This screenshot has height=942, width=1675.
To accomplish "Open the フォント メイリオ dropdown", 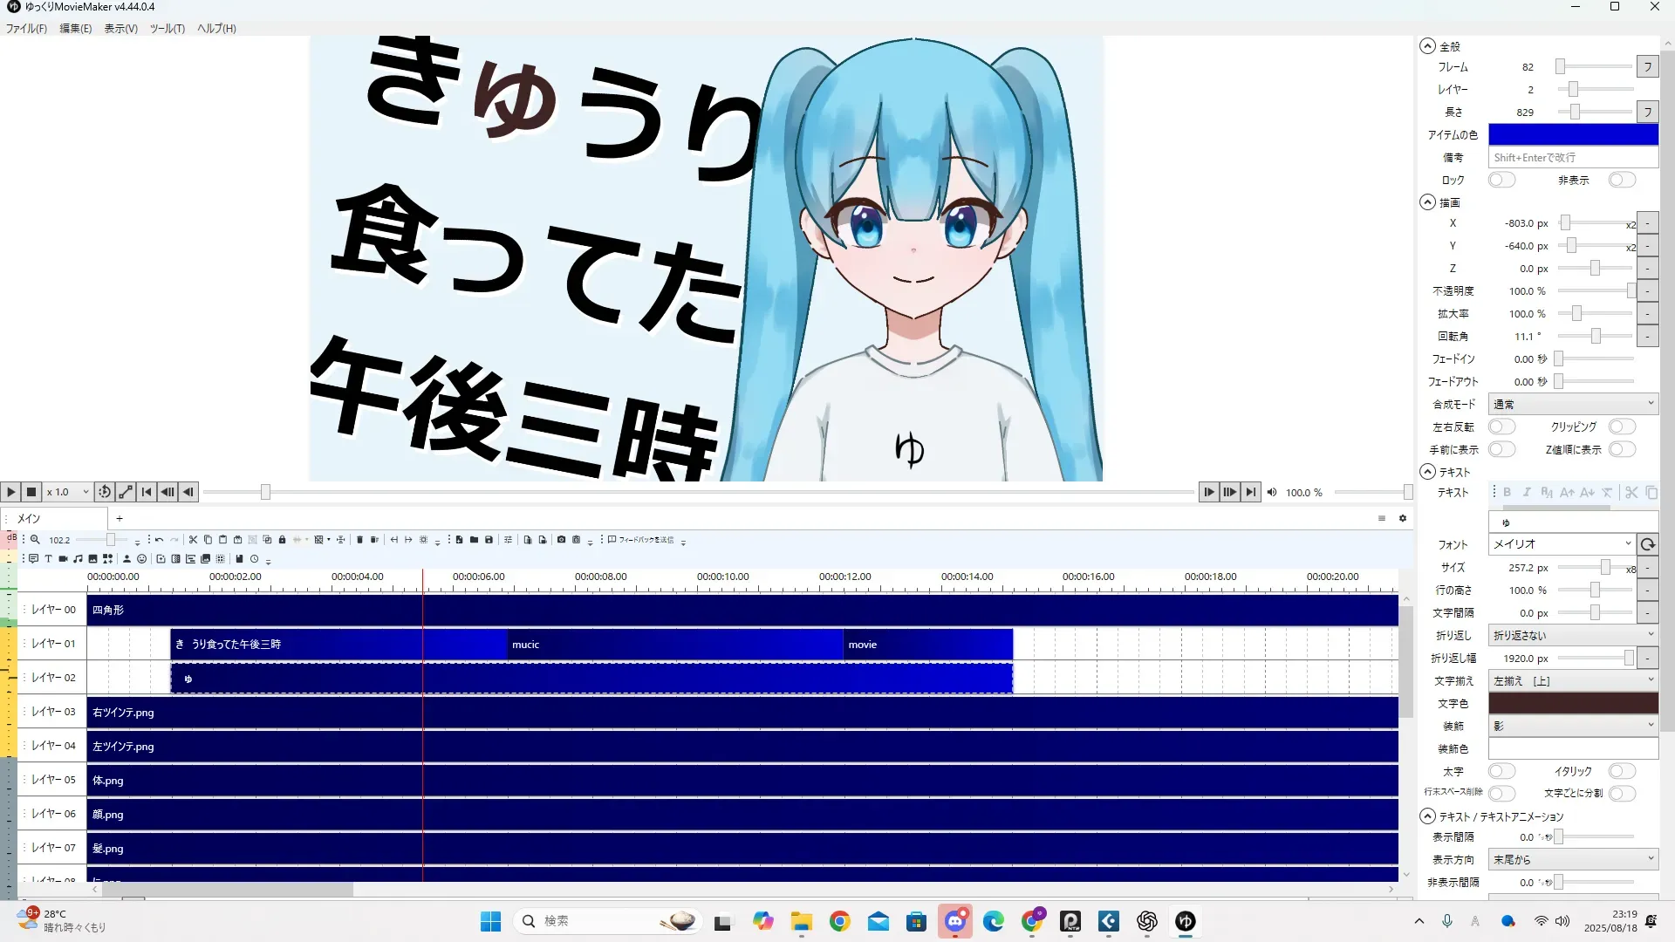I will pyautogui.click(x=1562, y=544).
